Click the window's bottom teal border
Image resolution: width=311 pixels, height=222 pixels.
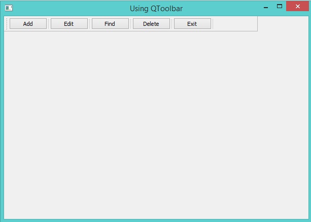tap(155, 220)
